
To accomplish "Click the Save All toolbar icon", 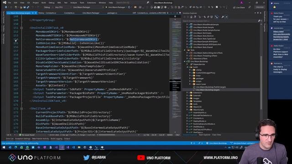I will pyautogui.click(x=28, y=7).
